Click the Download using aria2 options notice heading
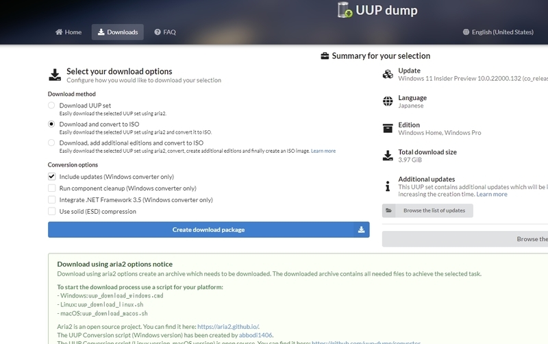The height and width of the screenshot is (344, 548). (x=115, y=265)
